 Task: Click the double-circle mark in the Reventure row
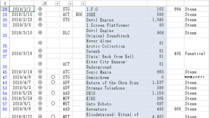tap(40, 109)
